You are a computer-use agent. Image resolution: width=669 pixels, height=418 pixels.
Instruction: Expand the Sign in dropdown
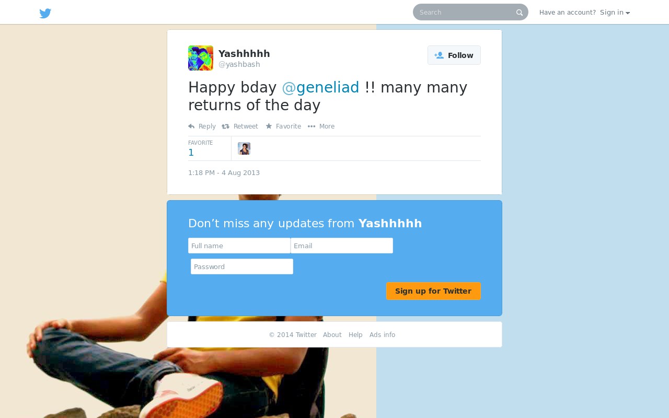[615, 13]
